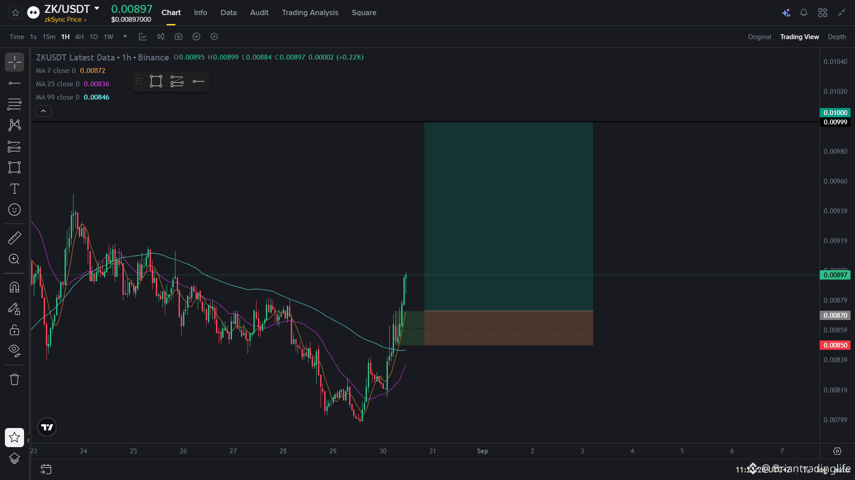Collapse the indicator legend with caret button
This screenshot has height=480, width=855.
pos(43,111)
